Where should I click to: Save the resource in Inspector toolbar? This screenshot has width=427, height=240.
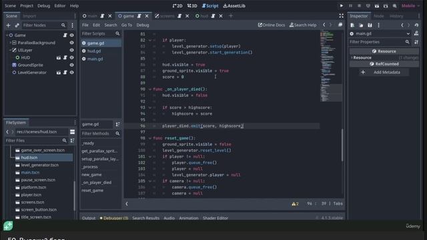(370, 25)
